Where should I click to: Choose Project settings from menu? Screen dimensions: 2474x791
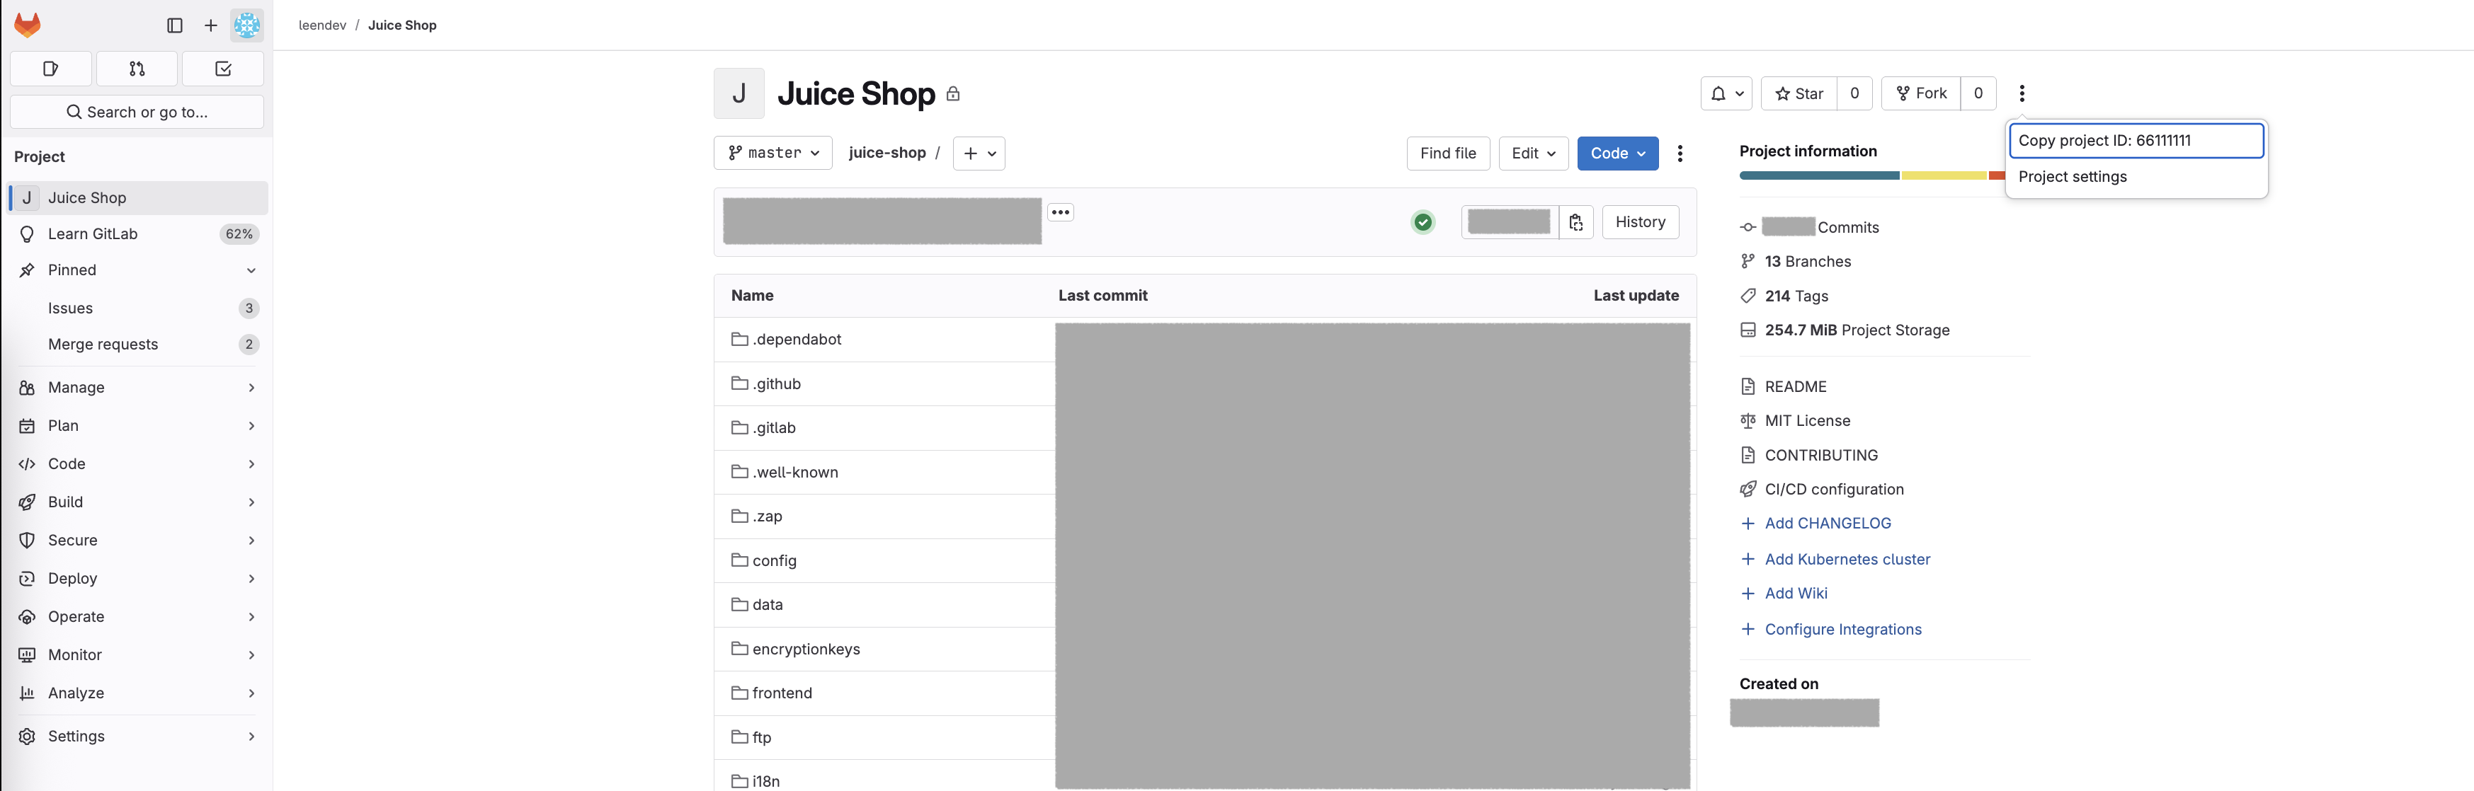point(2072,177)
